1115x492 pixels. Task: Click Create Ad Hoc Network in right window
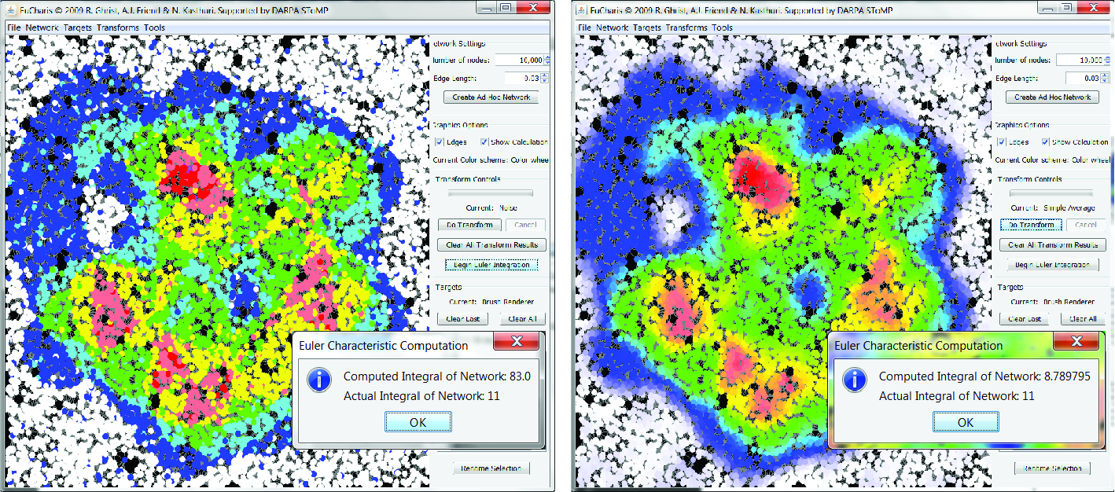pyautogui.click(x=1052, y=97)
